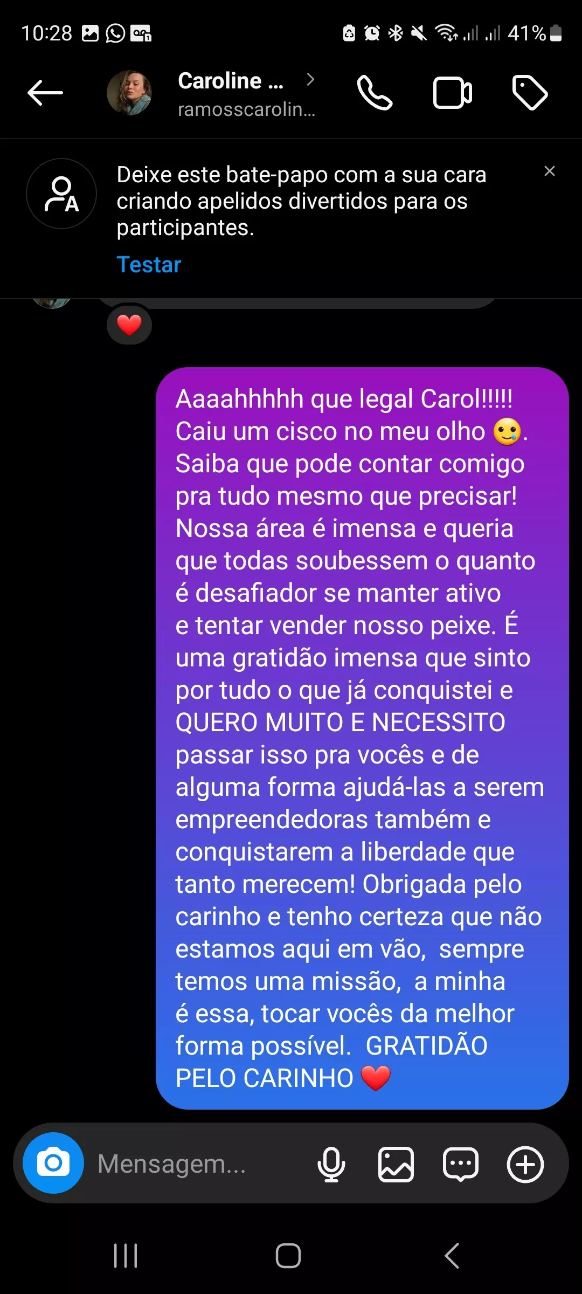Open the sticker chat bubble icon

pyautogui.click(x=461, y=1164)
